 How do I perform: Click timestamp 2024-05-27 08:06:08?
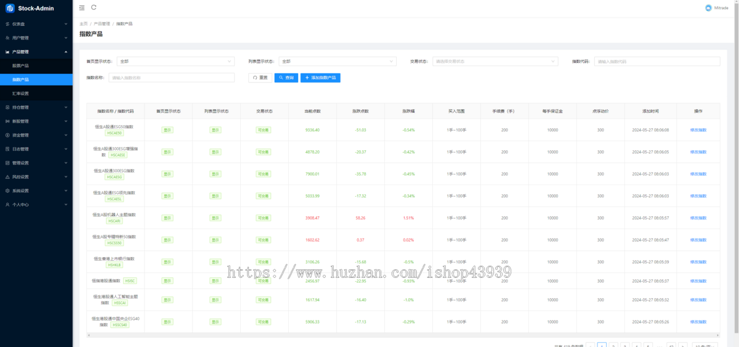650,130
